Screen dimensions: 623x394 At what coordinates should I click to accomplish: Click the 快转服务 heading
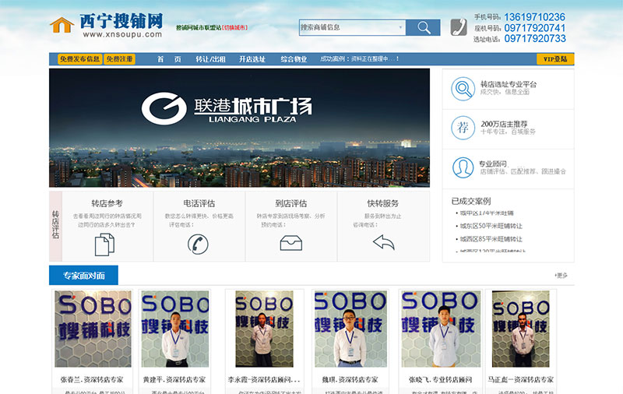tap(382, 203)
